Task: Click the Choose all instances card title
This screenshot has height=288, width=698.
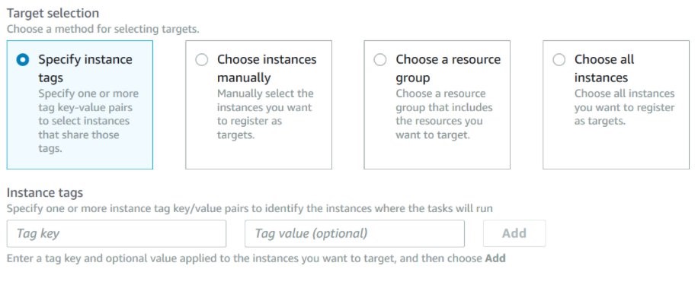Action: [x=604, y=68]
